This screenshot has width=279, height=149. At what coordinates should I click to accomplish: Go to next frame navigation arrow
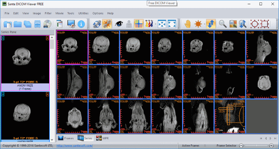click(x=271, y=138)
